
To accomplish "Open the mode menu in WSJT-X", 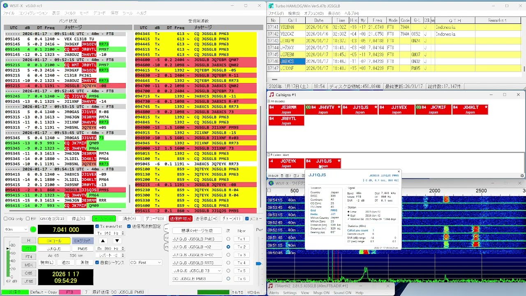I will pos(84,13).
